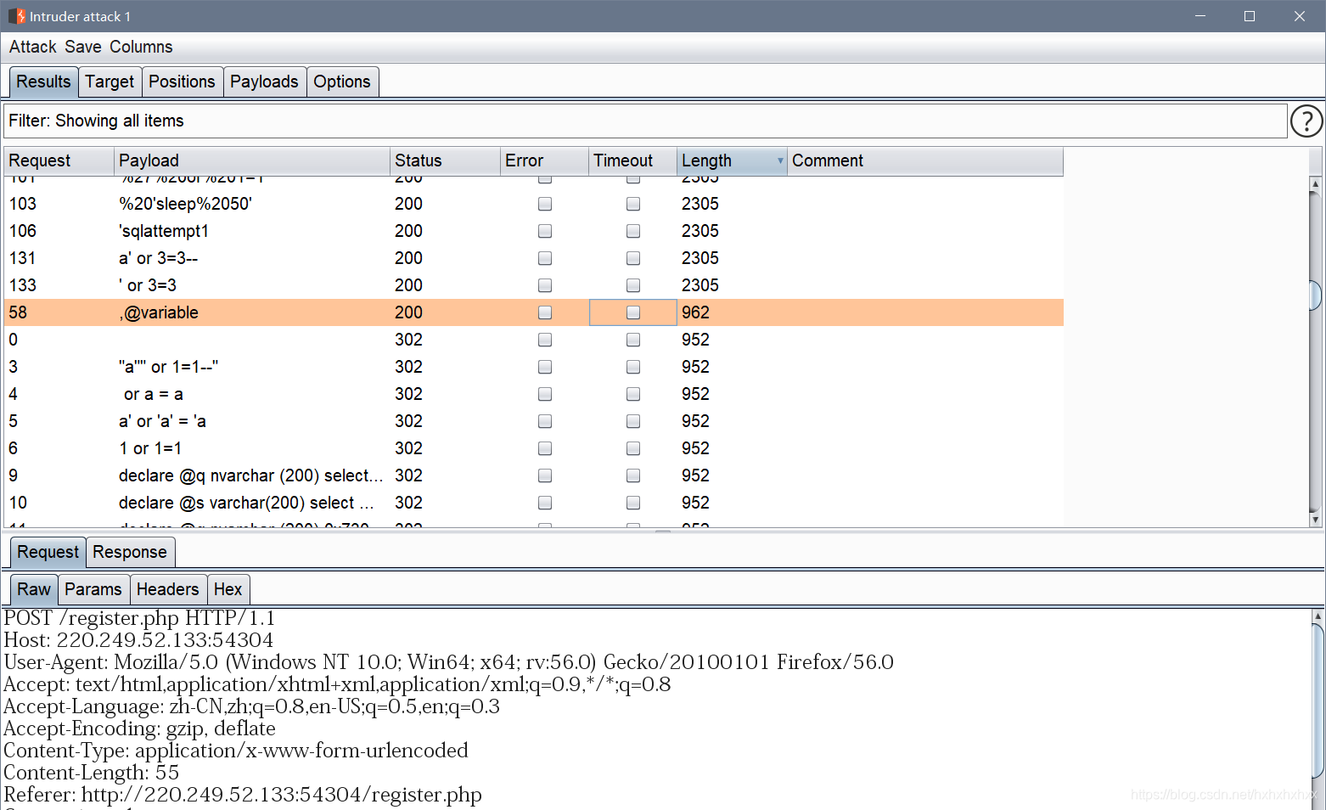Click the Host header line in raw request

[x=138, y=640]
